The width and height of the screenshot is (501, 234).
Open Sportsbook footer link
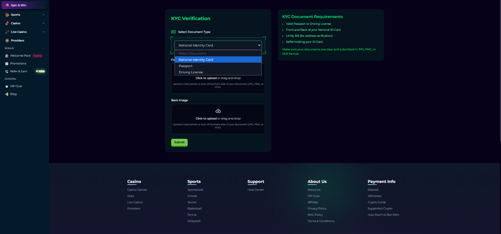[x=195, y=190]
